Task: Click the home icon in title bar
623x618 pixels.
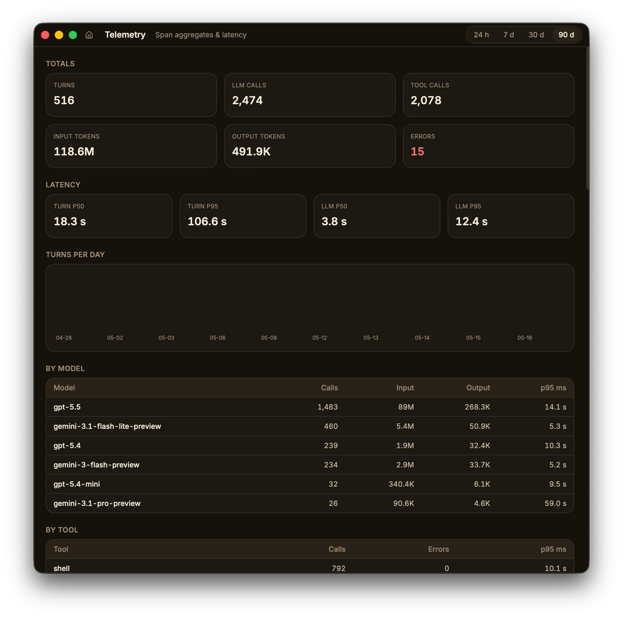Action: click(89, 35)
